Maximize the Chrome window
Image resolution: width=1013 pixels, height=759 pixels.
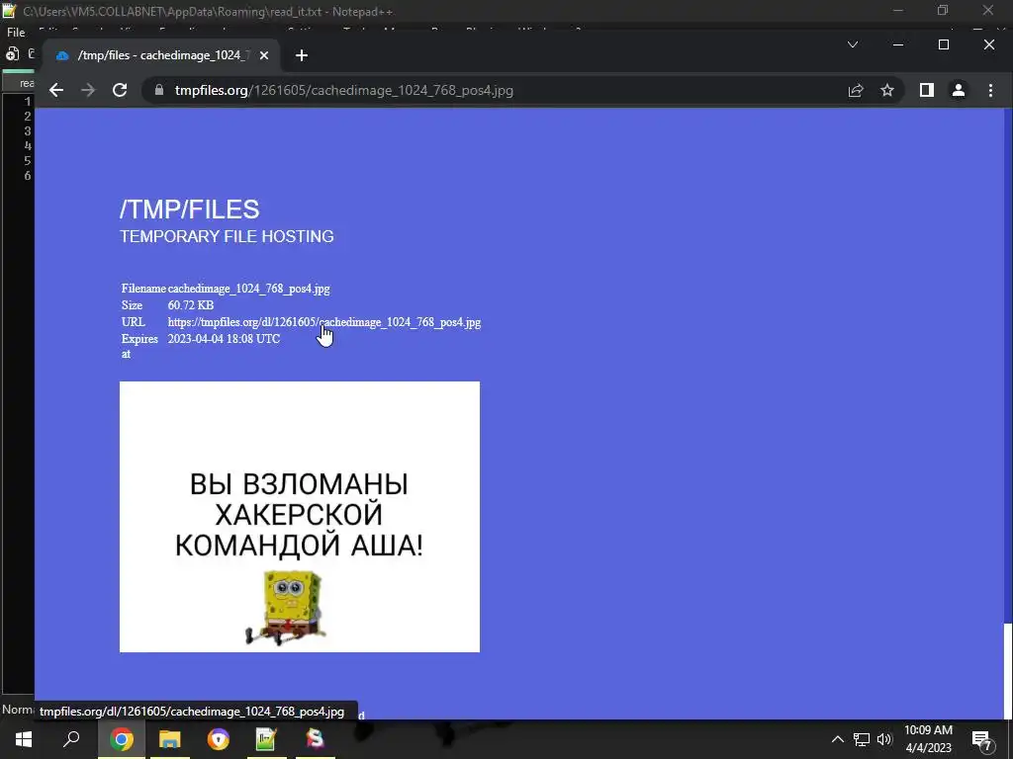coord(944,44)
